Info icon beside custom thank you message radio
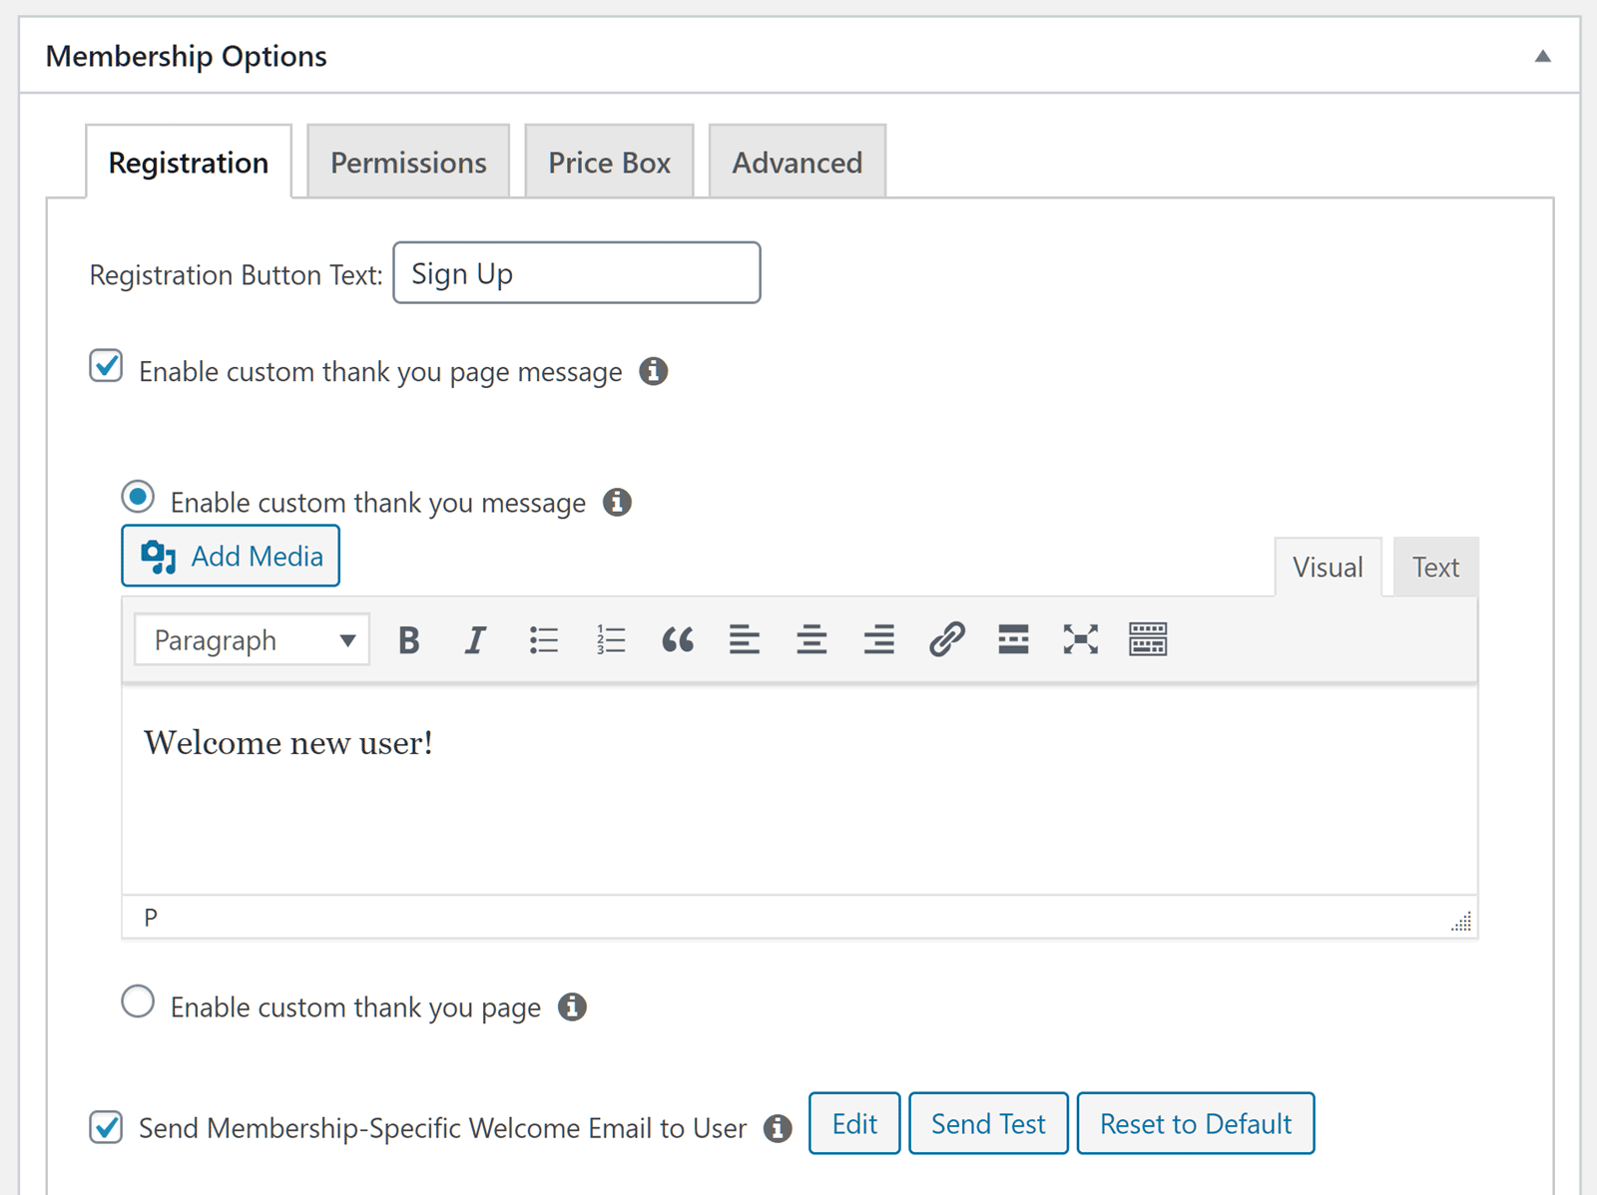The image size is (1597, 1195). 617,502
